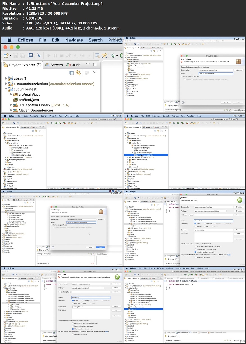Open New wizard dropdown arrow in the zoomed frame
Image resolution: width=246 pixels, height=344 pixels.
coord(10,56)
